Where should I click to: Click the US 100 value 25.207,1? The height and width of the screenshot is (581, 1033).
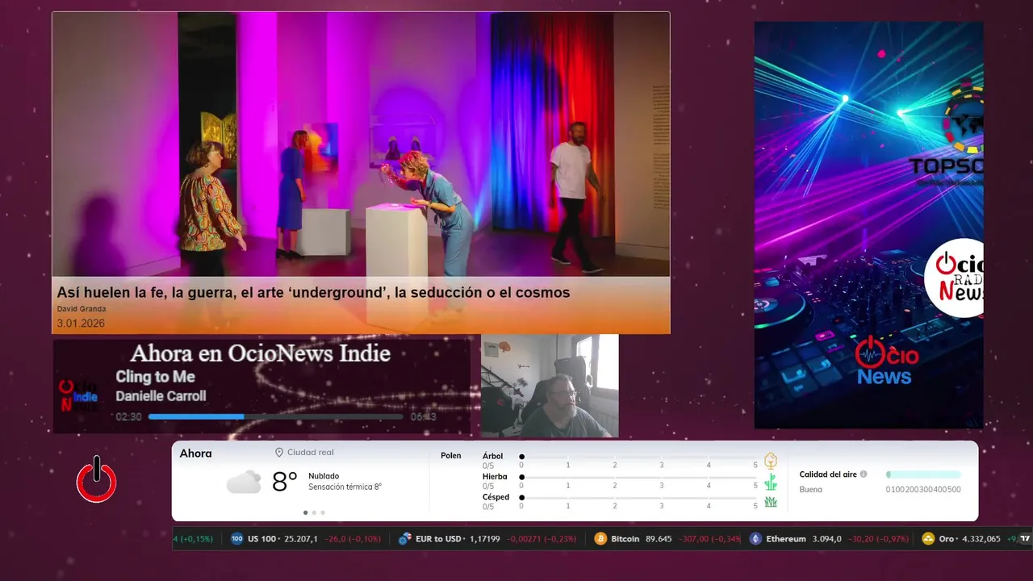pos(300,539)
